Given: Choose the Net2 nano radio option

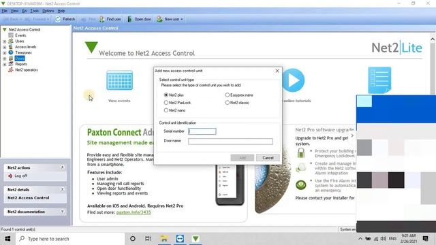Looking at the screenshot, I should point(166,110).
